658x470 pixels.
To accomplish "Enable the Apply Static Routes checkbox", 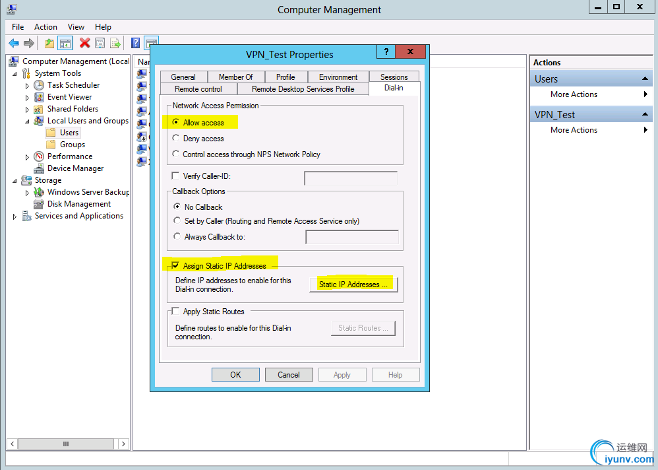I will tap(175, 311).
